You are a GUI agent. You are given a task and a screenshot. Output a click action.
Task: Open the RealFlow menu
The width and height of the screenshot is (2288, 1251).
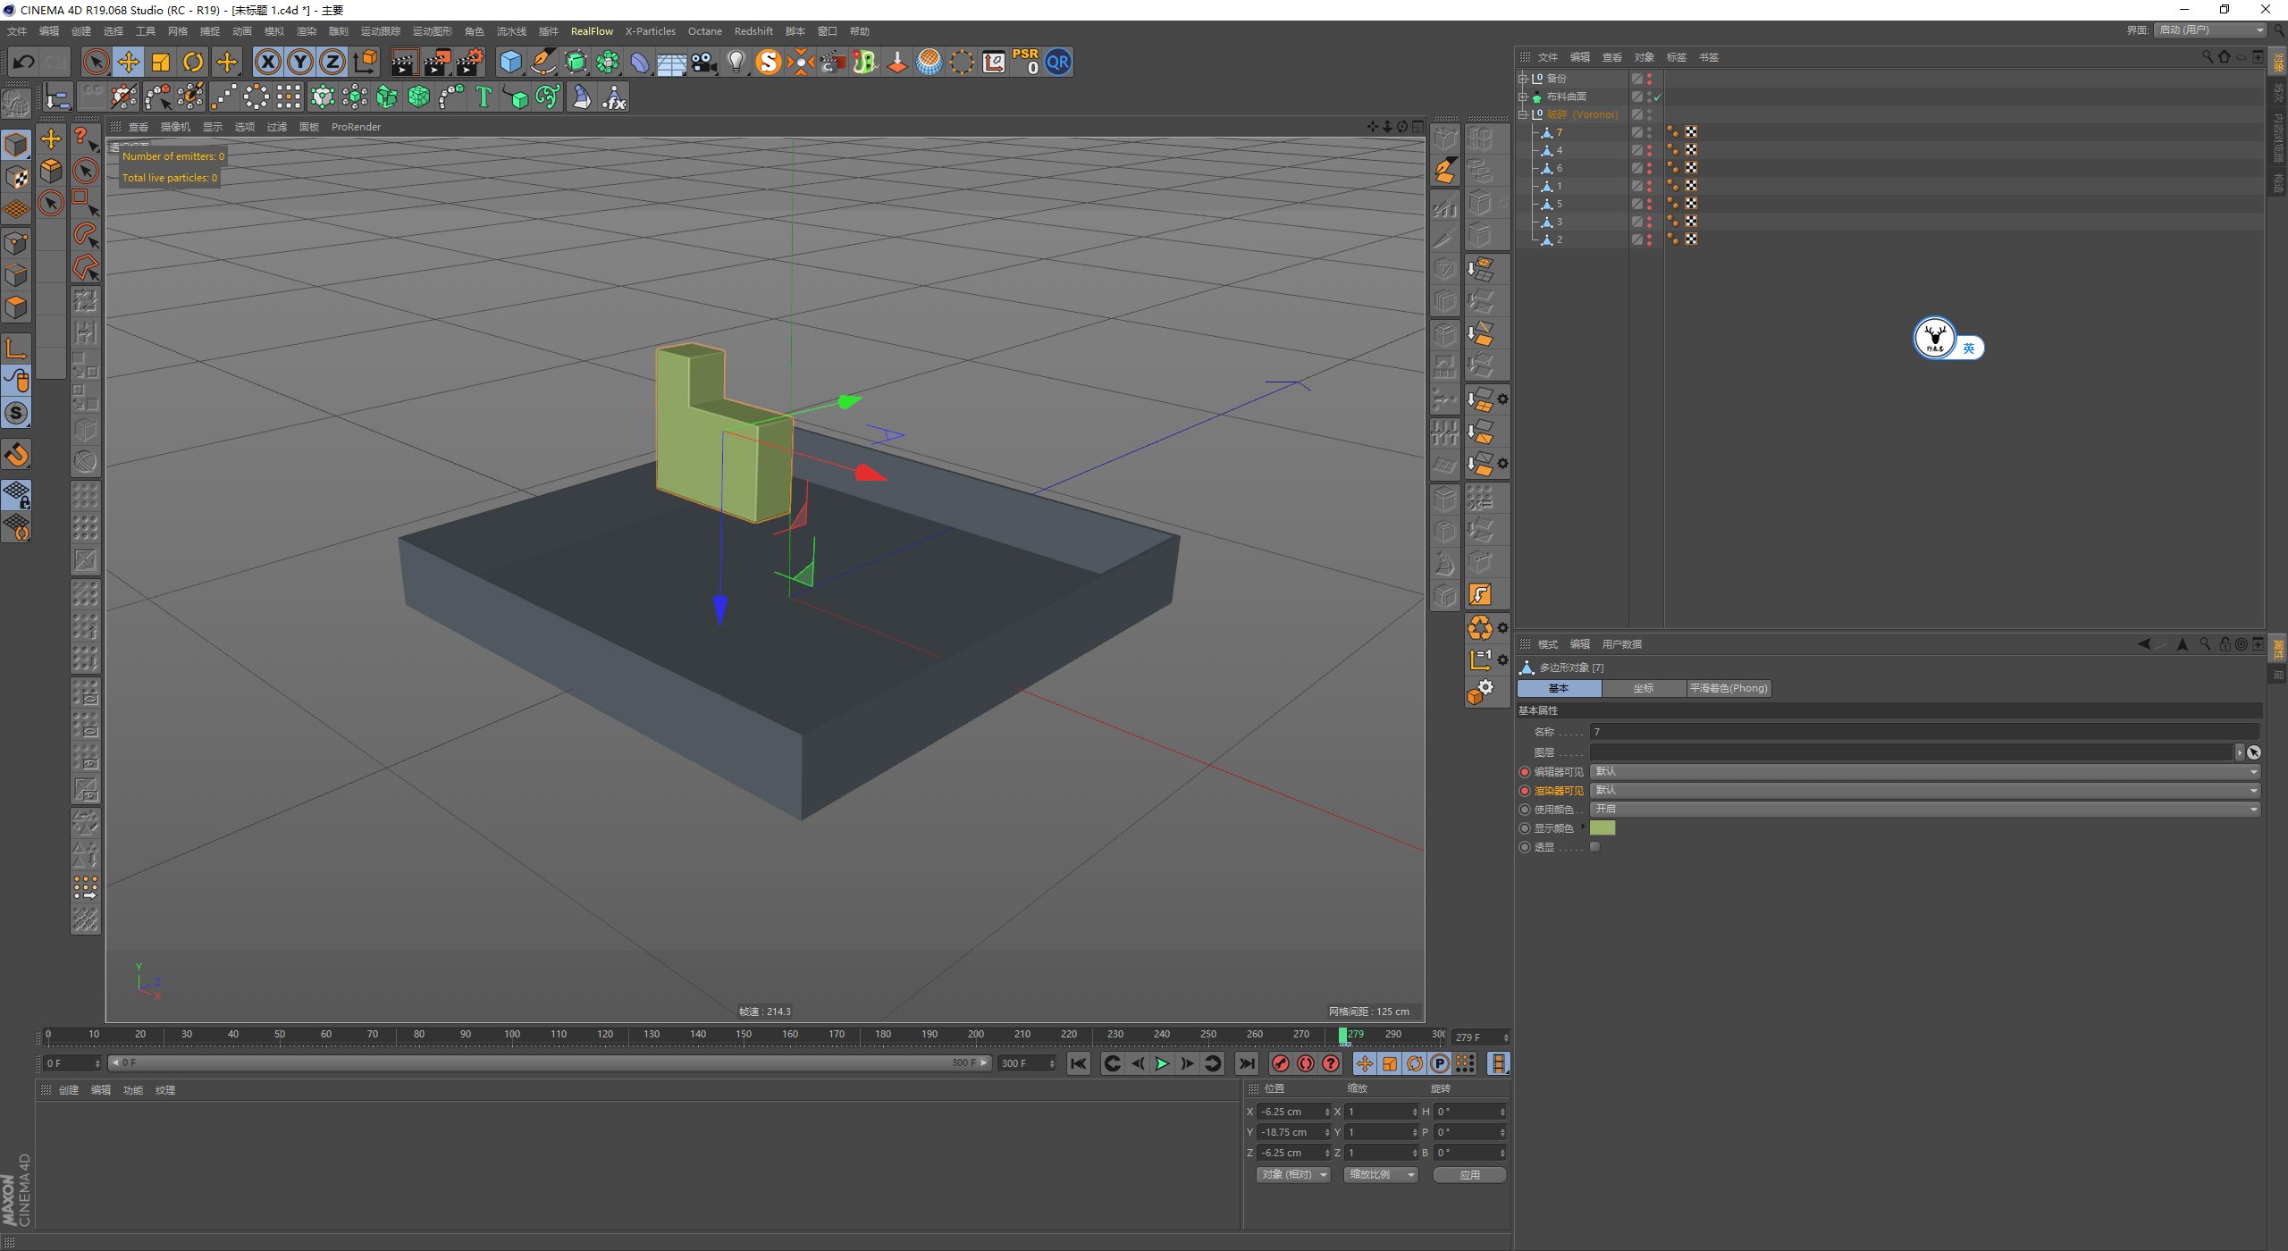point(592,31)
